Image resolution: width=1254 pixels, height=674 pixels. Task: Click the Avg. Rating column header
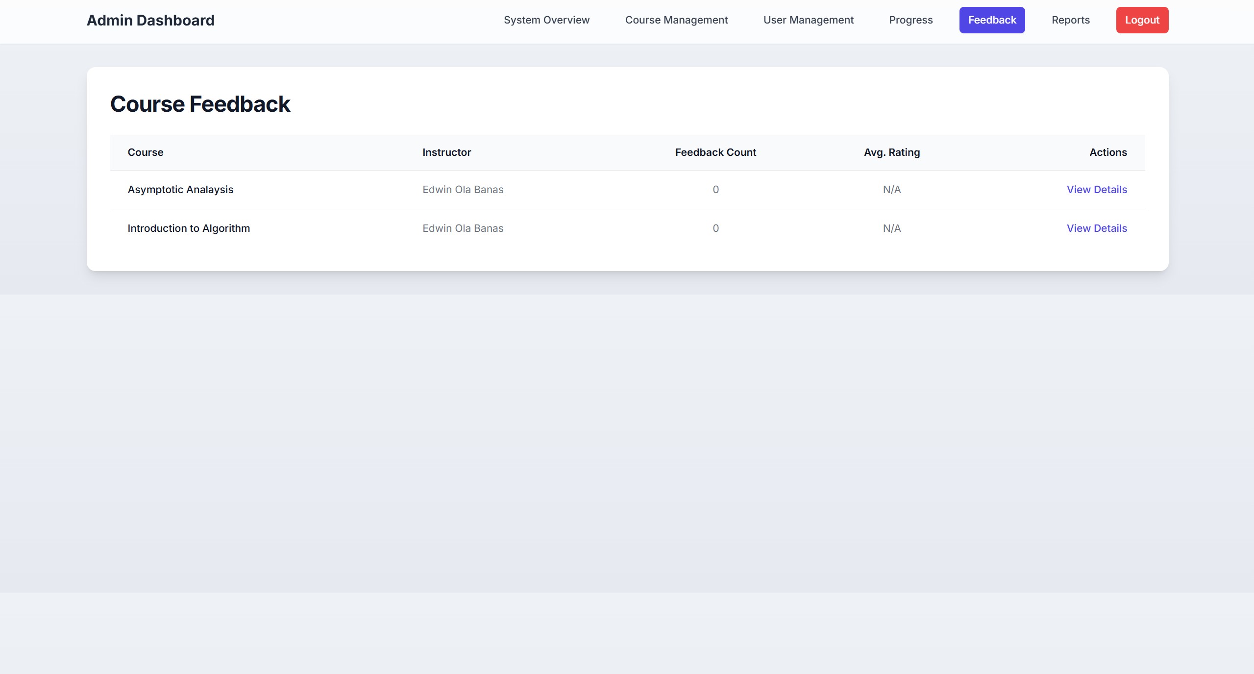click(x=891, y=152)
